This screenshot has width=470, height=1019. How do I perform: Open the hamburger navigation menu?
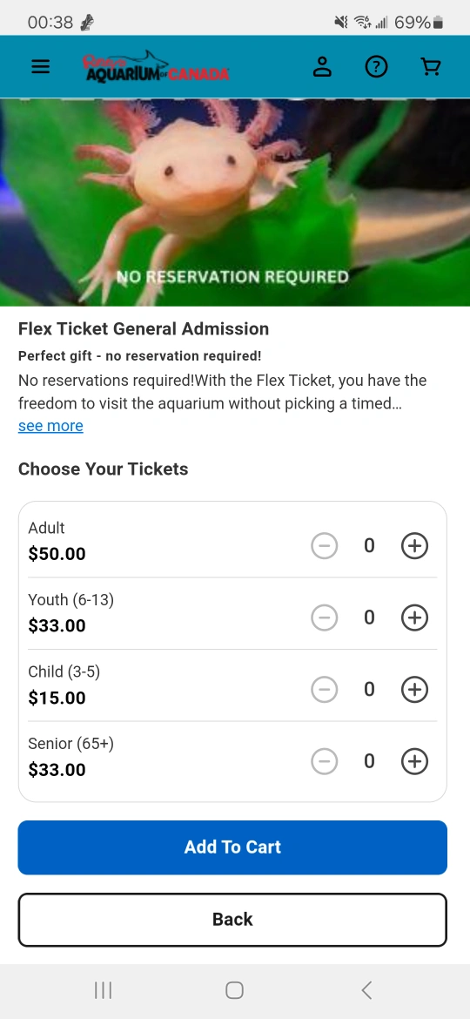tap(40, 67)
